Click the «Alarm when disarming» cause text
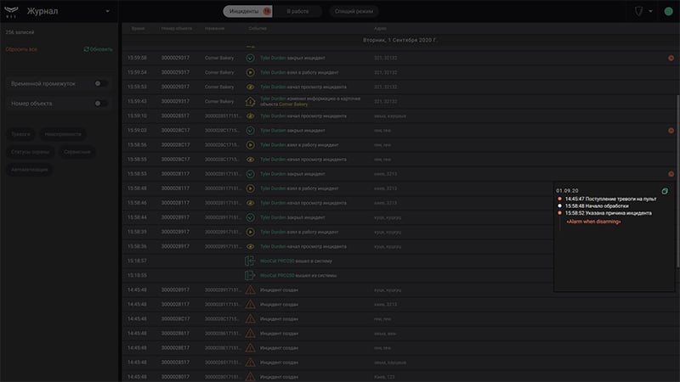Image resolution: width=680 pixels, height=382 pixels. (593, 222)
